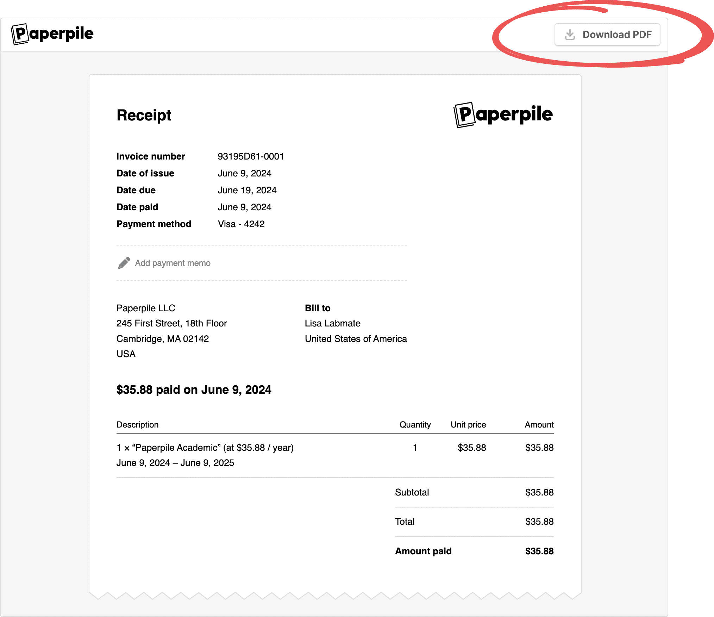Click the Paperpile logo on the receipt
This screenshot has width=714, height=617.
click(x=502, y=115)
